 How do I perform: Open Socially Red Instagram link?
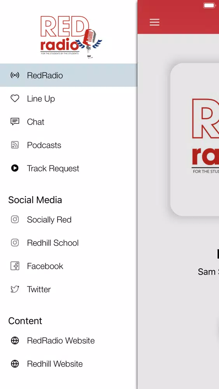coord(68,219)
